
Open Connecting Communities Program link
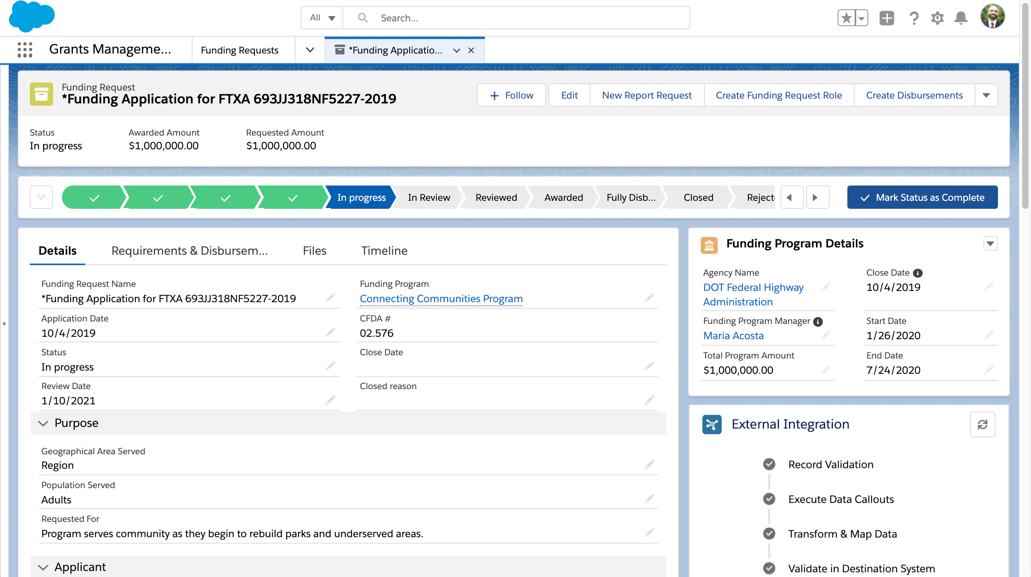(441, 299)
